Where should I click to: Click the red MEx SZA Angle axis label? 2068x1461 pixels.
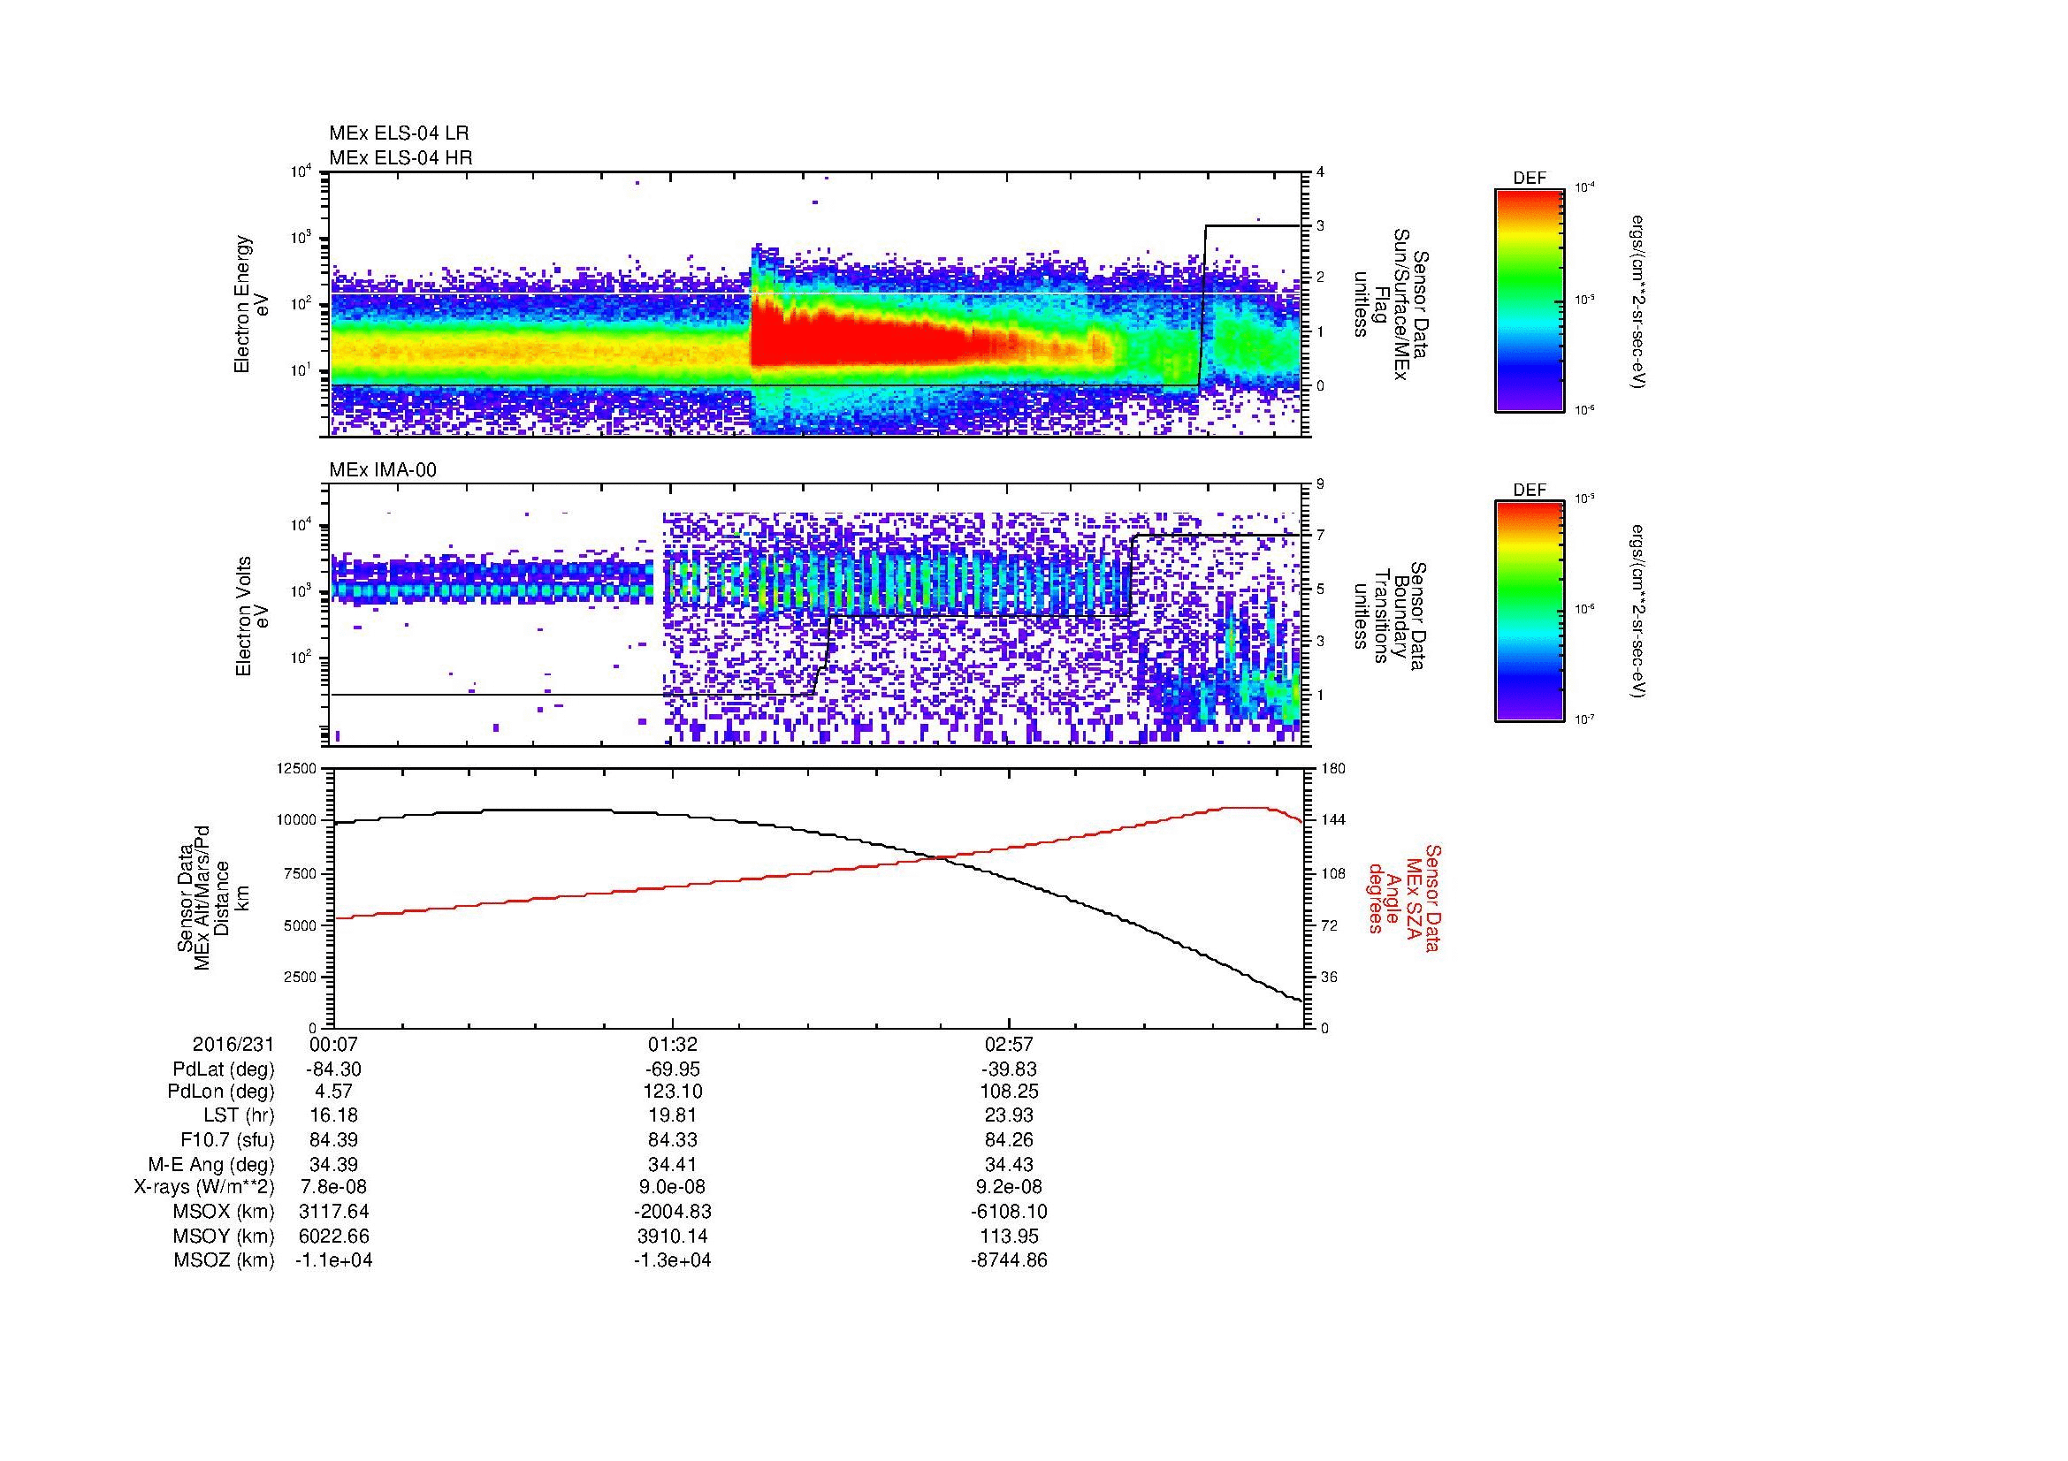tap(1403, 897)
